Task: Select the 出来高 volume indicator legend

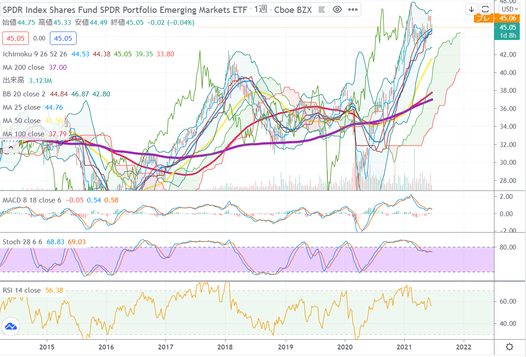Action: pos(13,80)
